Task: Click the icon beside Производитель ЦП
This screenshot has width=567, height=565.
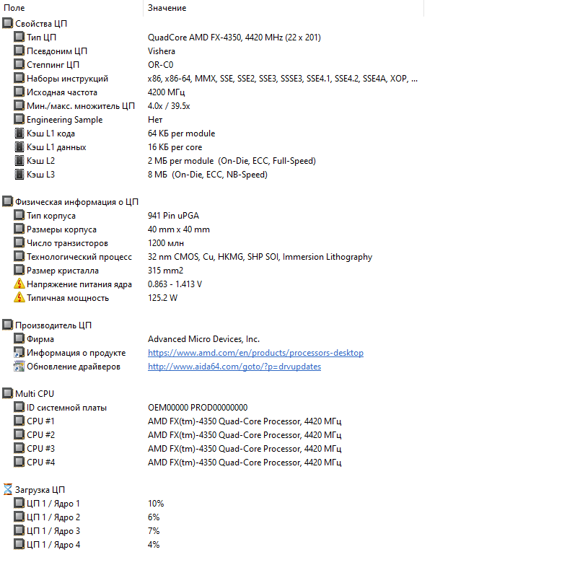Action: tap(8, 325)
